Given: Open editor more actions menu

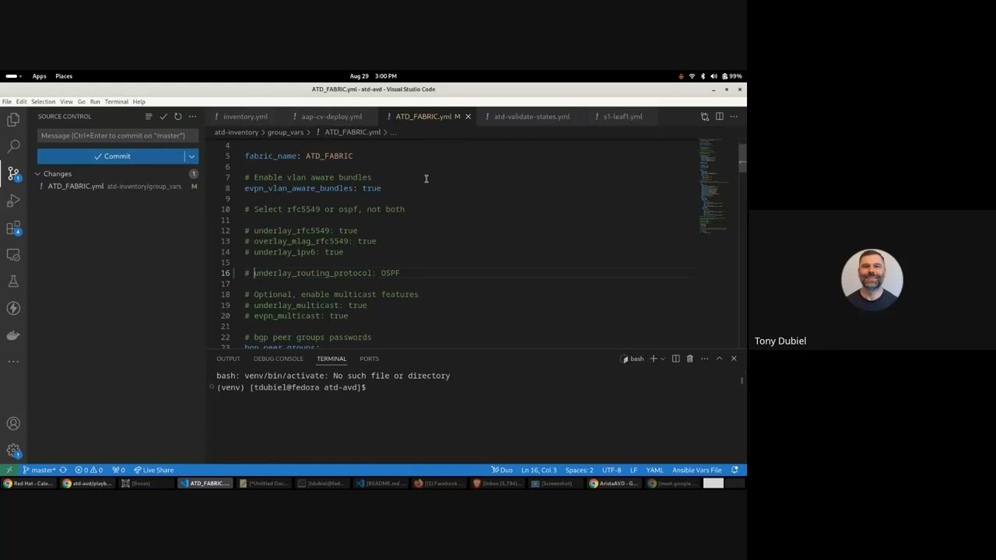Looking at the screenshot, I should (x=733, y=117).
